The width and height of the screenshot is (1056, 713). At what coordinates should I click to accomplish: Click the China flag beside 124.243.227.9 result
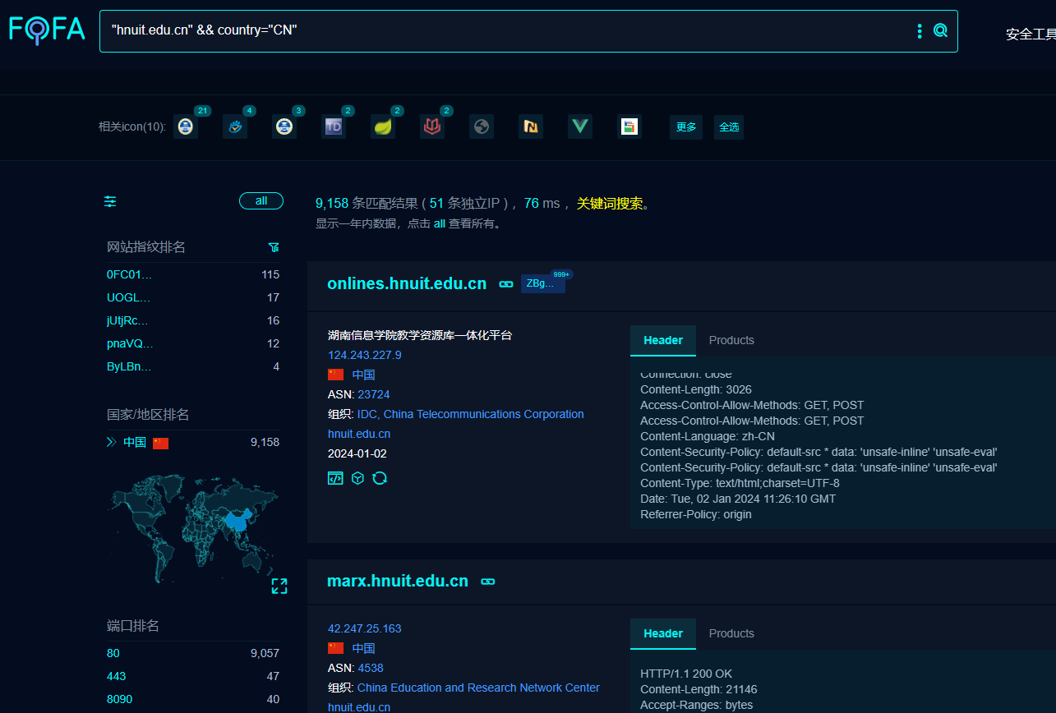(335, 375)
